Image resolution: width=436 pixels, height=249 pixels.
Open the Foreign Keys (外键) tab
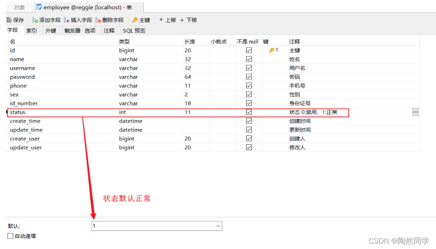50,30
